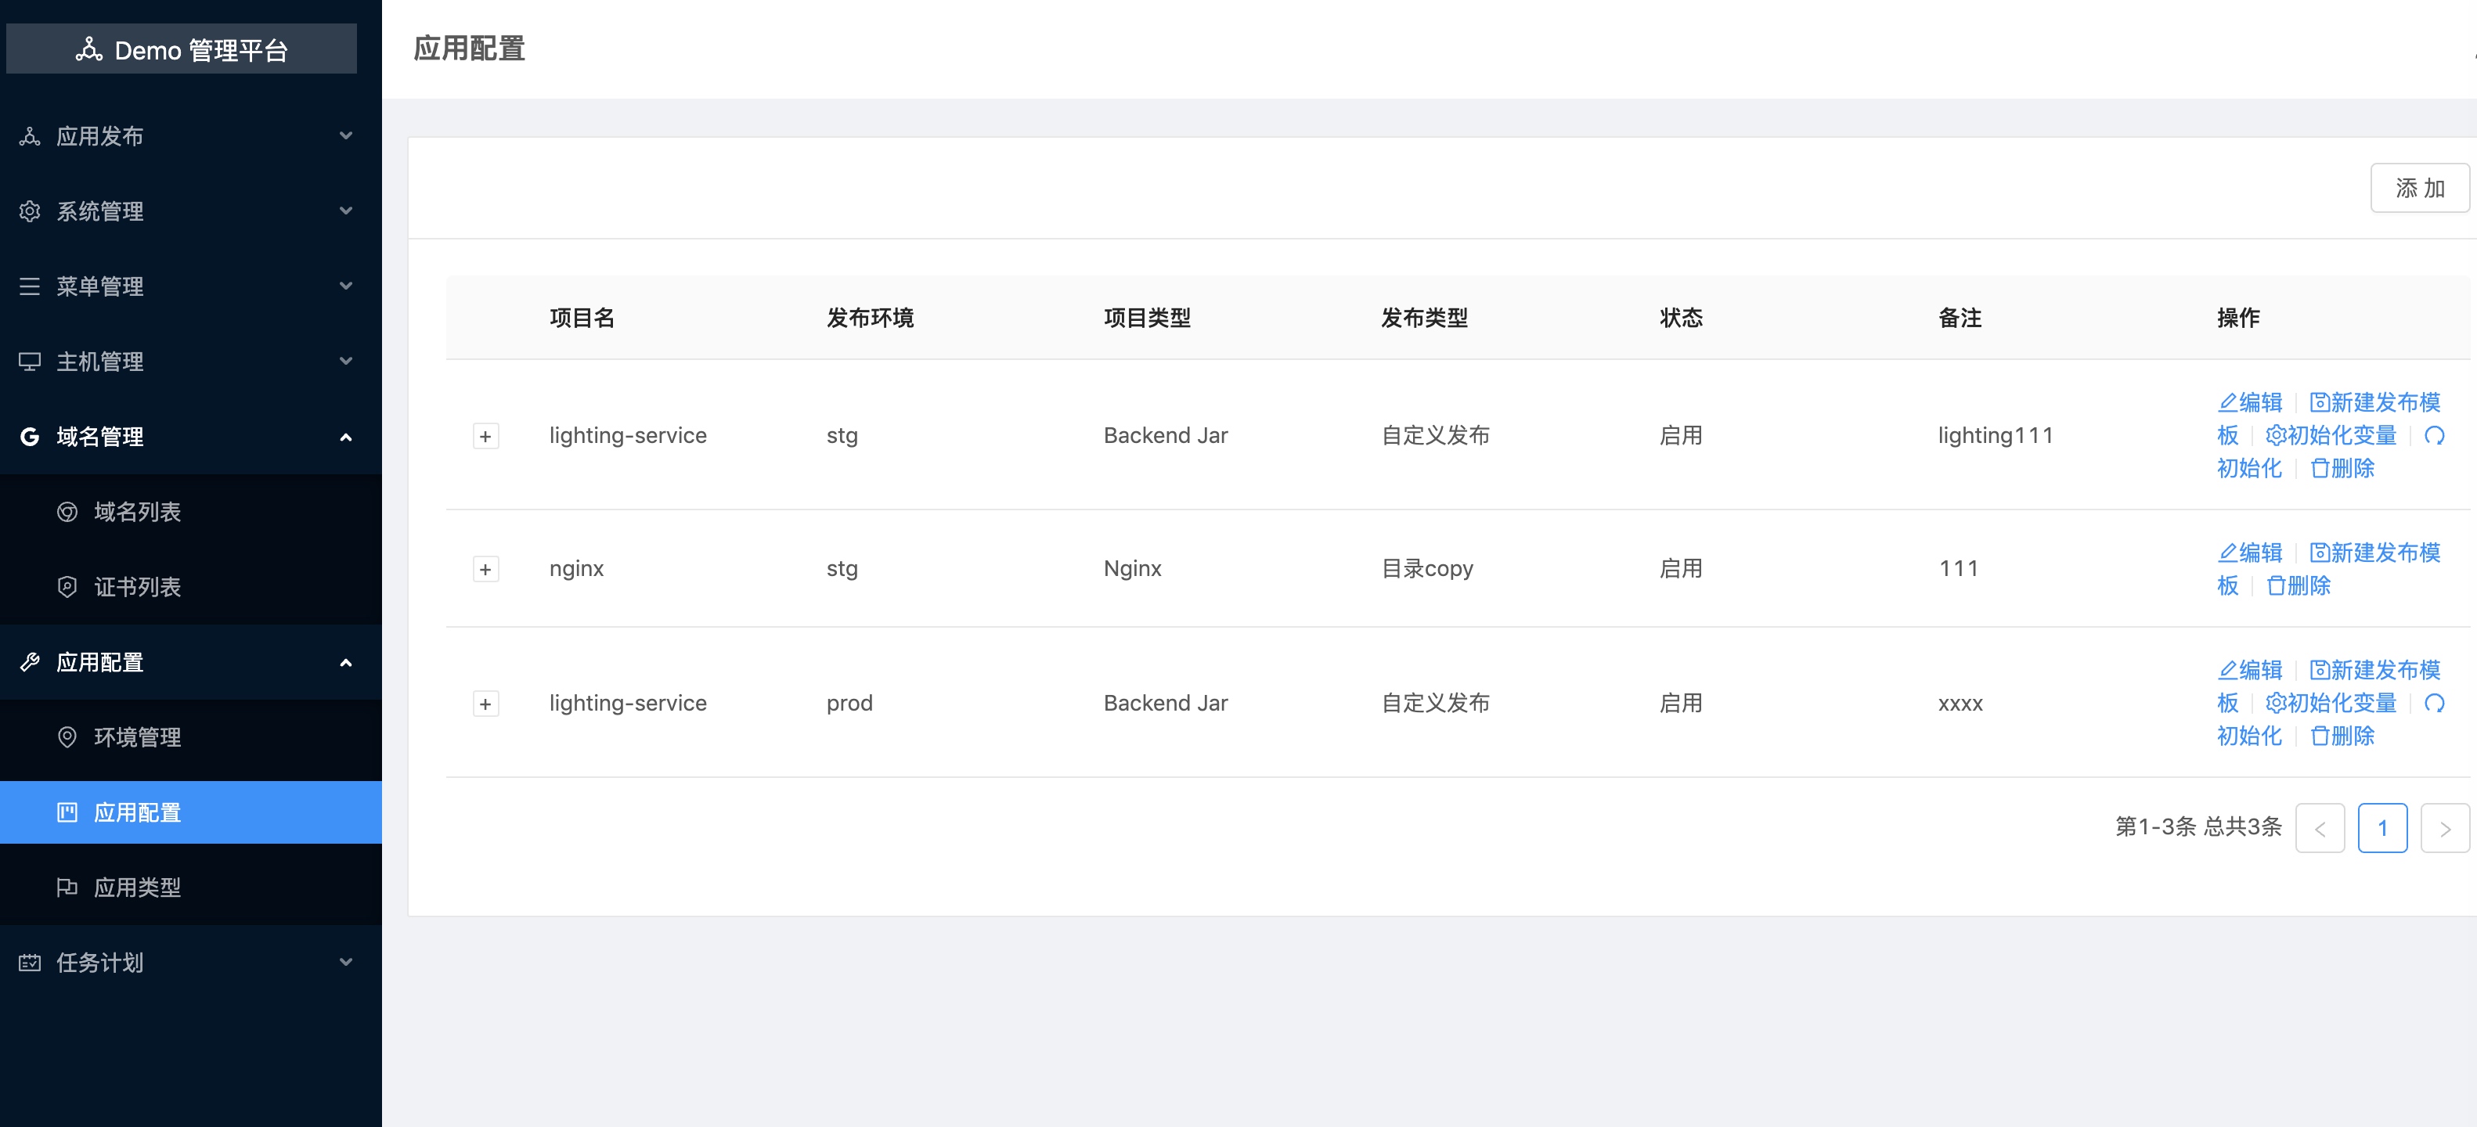Image resolution: width=2477 pixels, height=1127 pixels.
Task: Click the 域名列表 chrome icon
Action: 67,512
